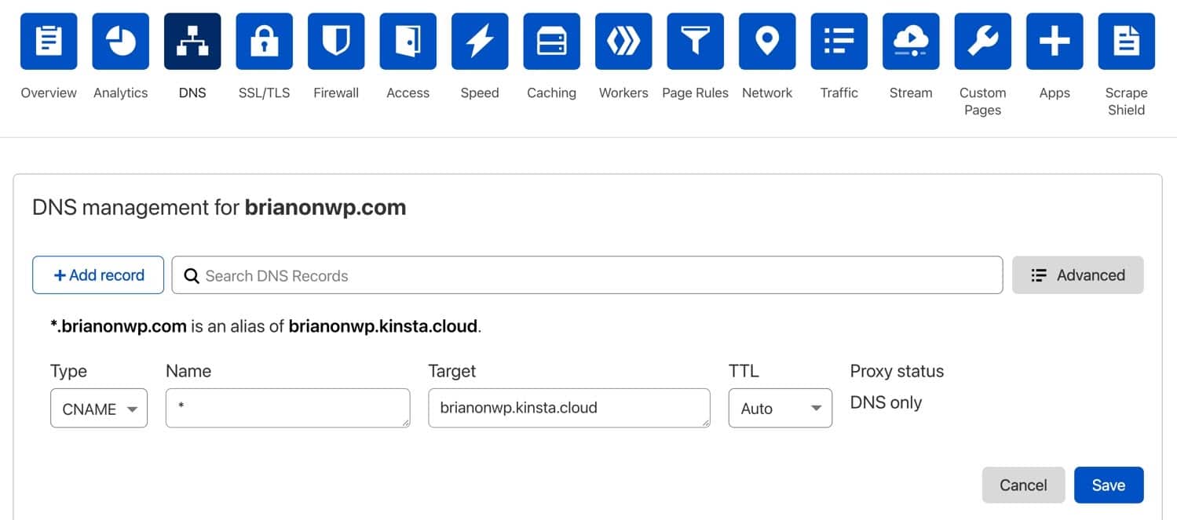Image resolution: width=1177 pixels, height=520 pixels.
Task: Go to SSL/TLS padlock icon
Action: (264, 42)
